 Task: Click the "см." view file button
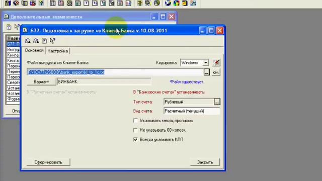(216, 72)
